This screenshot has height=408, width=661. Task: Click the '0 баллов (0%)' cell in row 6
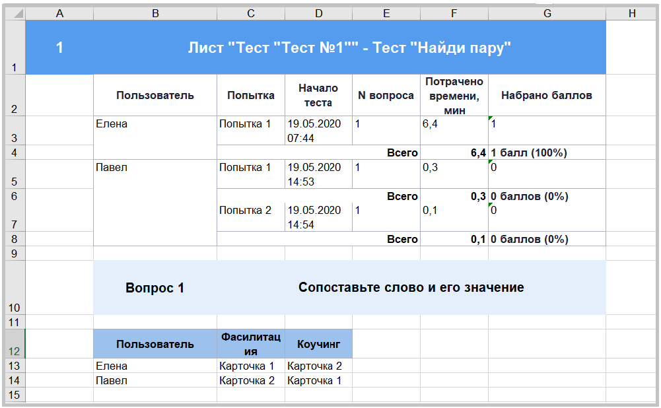click(x=547, y=195)
